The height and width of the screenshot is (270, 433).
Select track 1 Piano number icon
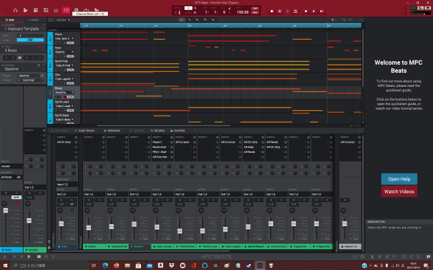point(50,36)
